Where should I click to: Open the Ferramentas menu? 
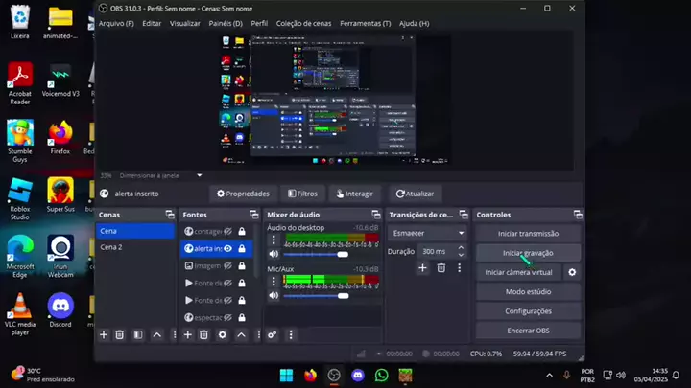(360, 23)
